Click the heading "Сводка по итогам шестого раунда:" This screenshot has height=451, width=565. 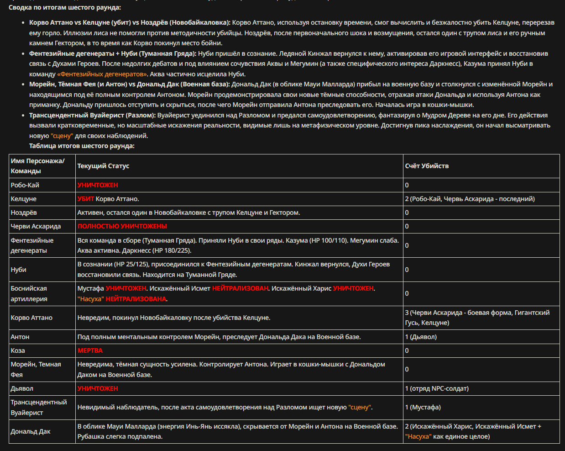65,7
